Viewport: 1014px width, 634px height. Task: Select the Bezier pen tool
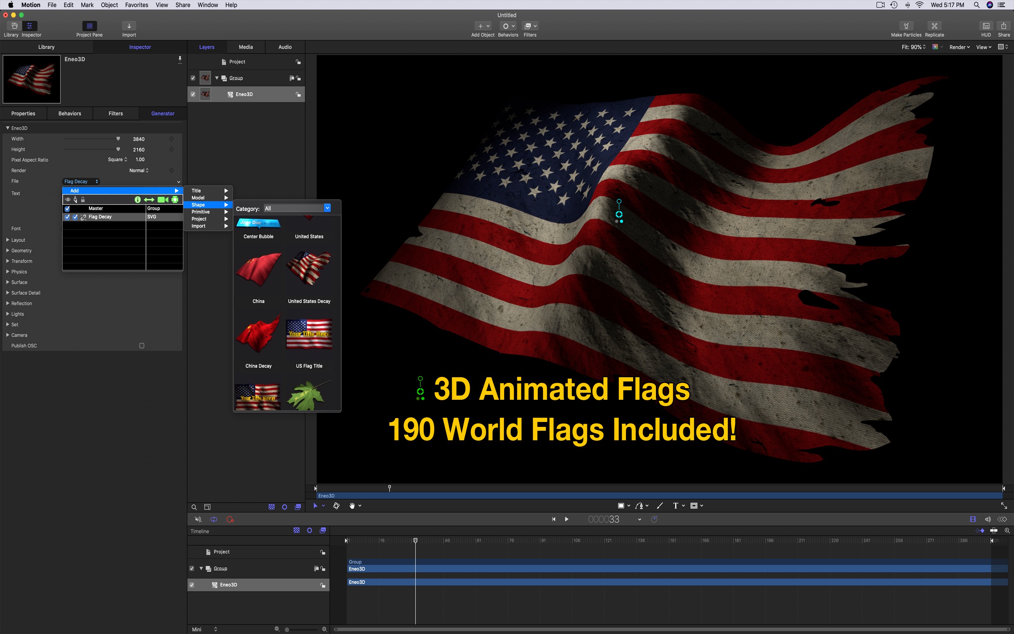pyautogui.click(x=639, y=506)
